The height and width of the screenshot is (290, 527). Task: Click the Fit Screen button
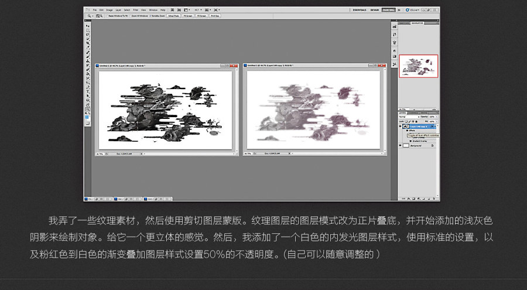tap(188, 16)
